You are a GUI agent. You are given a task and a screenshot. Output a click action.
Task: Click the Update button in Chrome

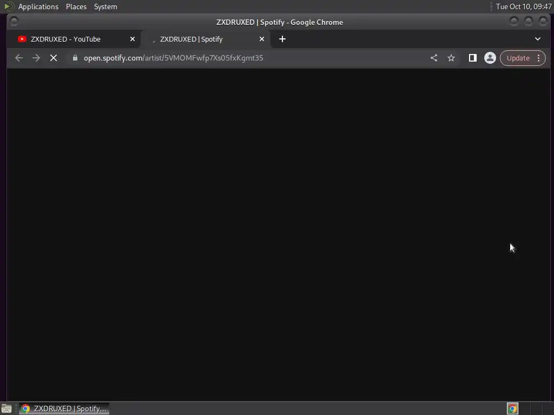(518, 58)
